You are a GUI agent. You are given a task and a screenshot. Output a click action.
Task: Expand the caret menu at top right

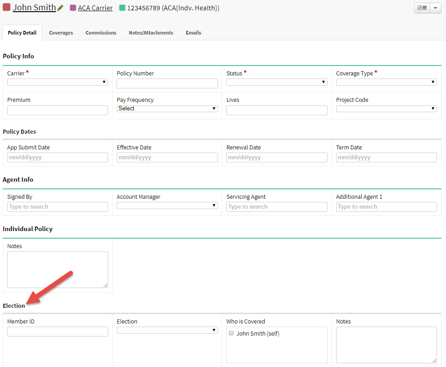tap(436, 8)
